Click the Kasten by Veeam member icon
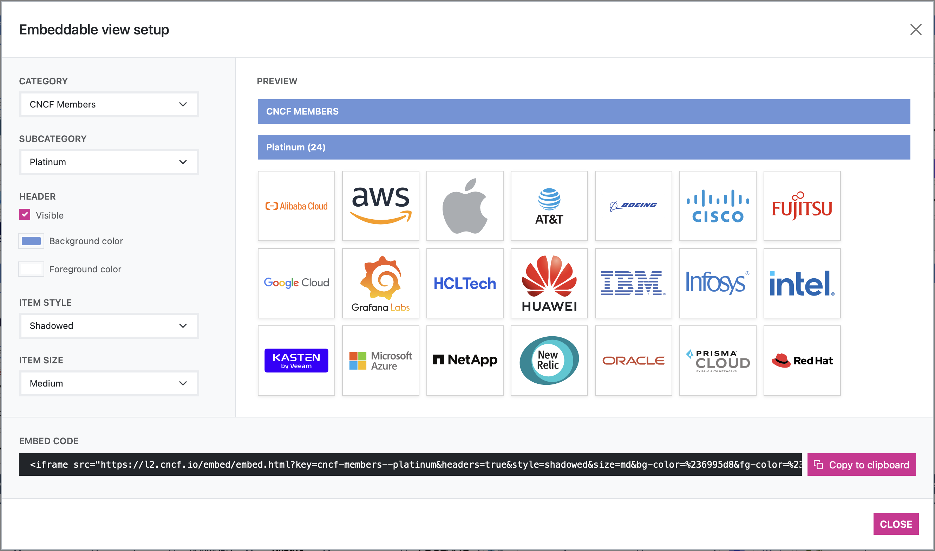The width and height of the screenshot is (935, 551). coord(296,360)
